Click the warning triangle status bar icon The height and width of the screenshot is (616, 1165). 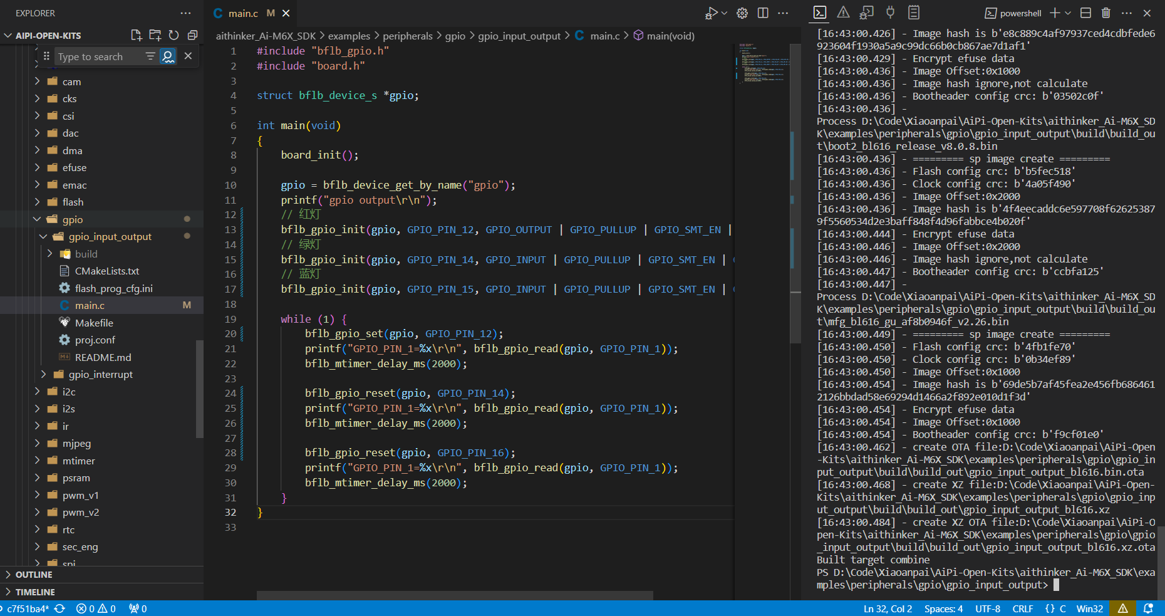coord(1123,608)
